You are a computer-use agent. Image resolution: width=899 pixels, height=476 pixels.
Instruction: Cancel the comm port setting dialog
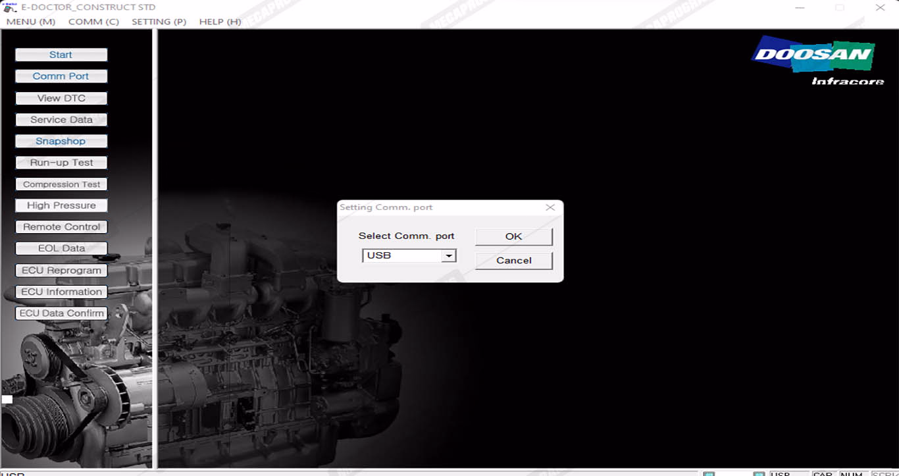tap(513, 260)
